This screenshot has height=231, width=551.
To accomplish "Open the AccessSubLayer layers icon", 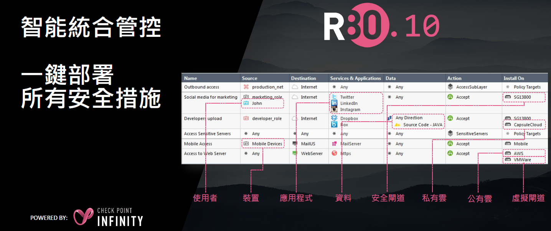I will pyautogui.click(x=450, y=87).
